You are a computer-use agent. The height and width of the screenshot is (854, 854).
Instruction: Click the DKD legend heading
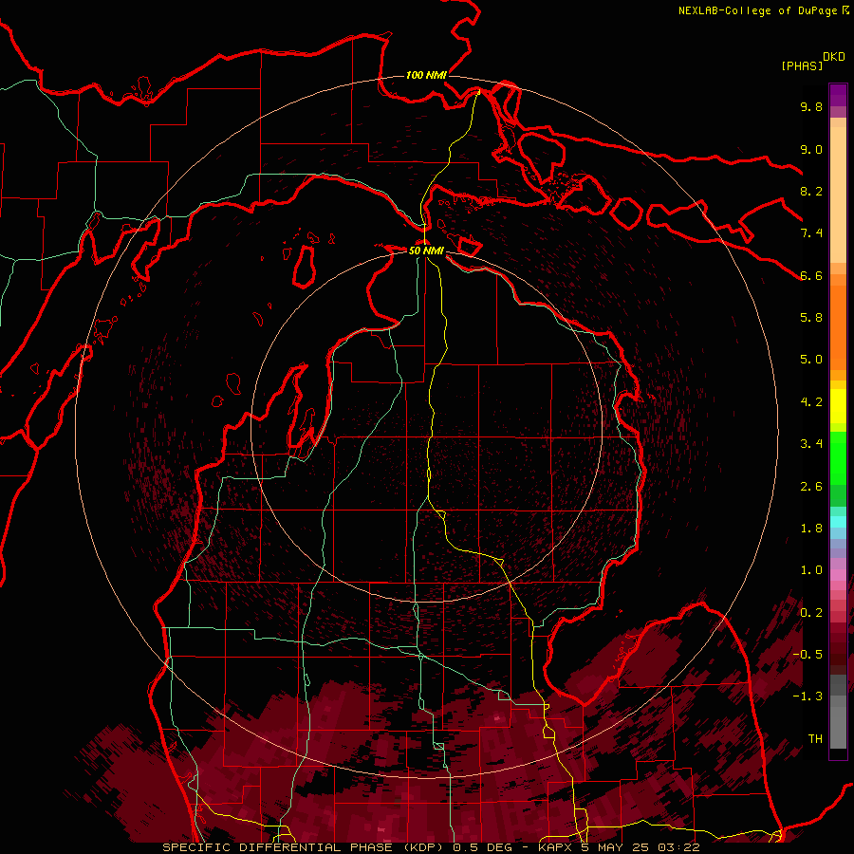click(x=834, y=57)
